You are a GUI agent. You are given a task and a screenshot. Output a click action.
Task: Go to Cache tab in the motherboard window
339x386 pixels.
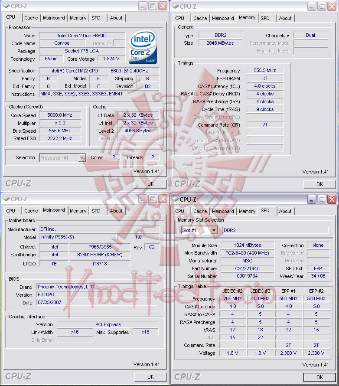click(31, 211)
